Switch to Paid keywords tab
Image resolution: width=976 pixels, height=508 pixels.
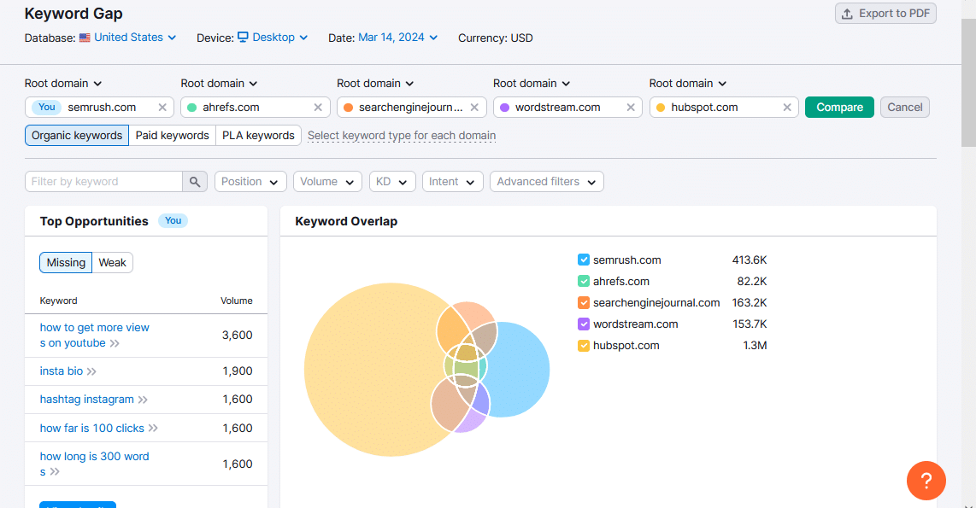click(x=173, y=136)
